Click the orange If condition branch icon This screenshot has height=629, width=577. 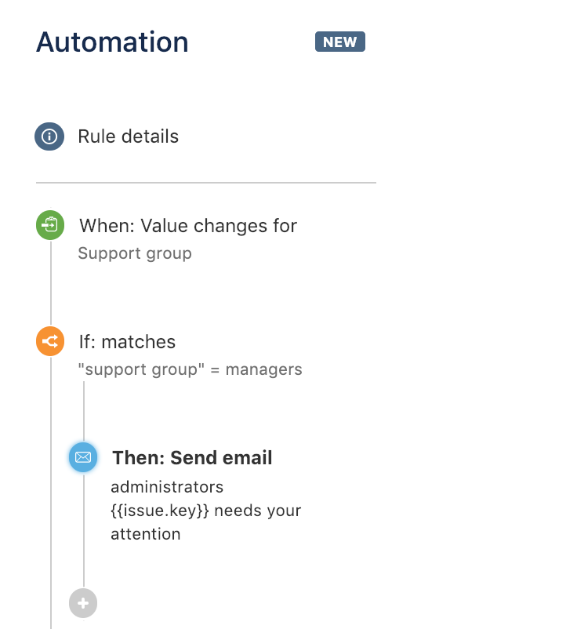tap(49, 341)
